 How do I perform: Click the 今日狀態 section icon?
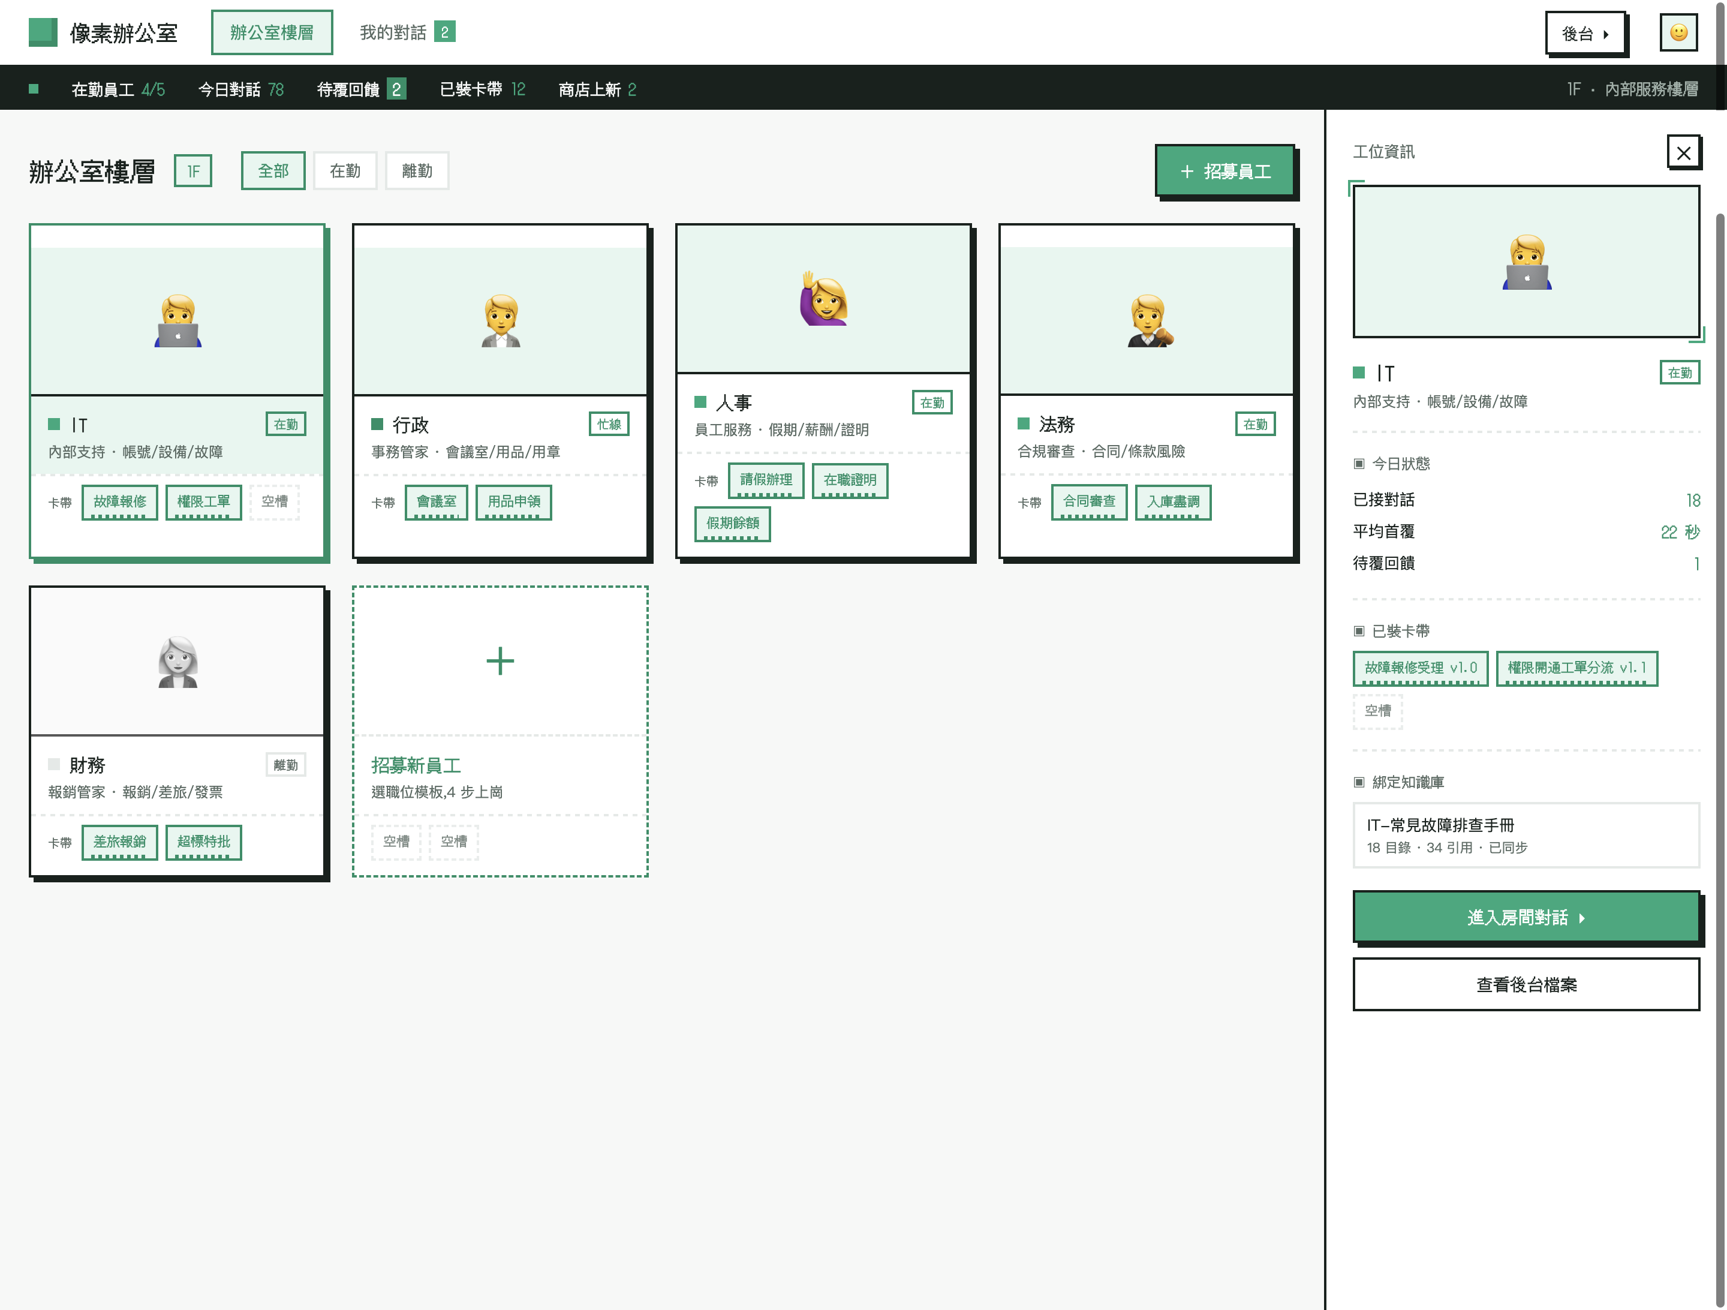(1358, 464)
